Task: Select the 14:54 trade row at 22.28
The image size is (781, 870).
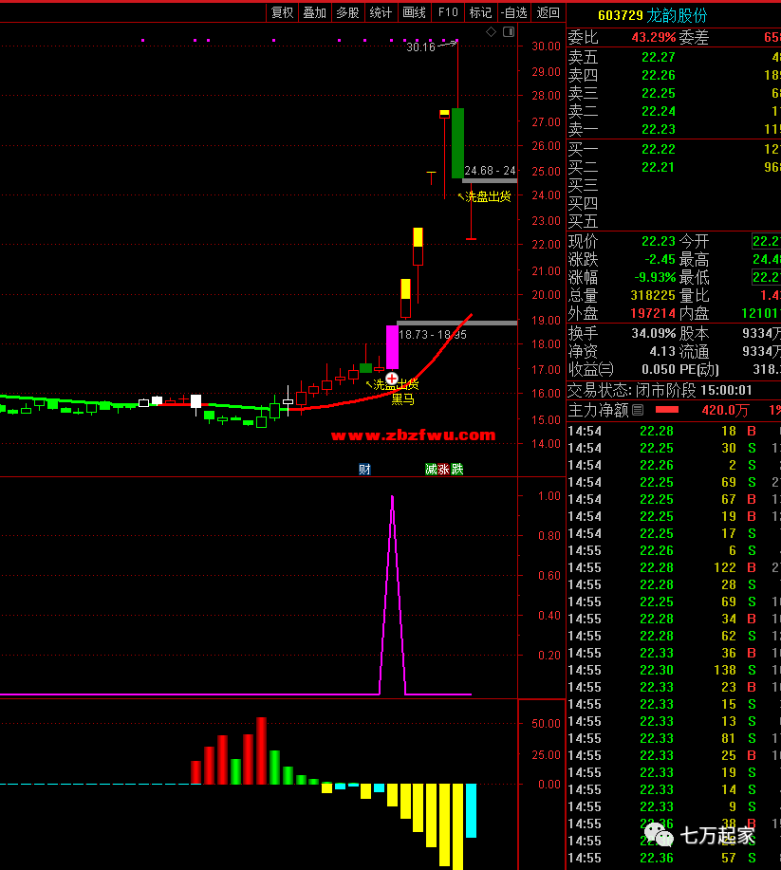Action: click(674, 431)
